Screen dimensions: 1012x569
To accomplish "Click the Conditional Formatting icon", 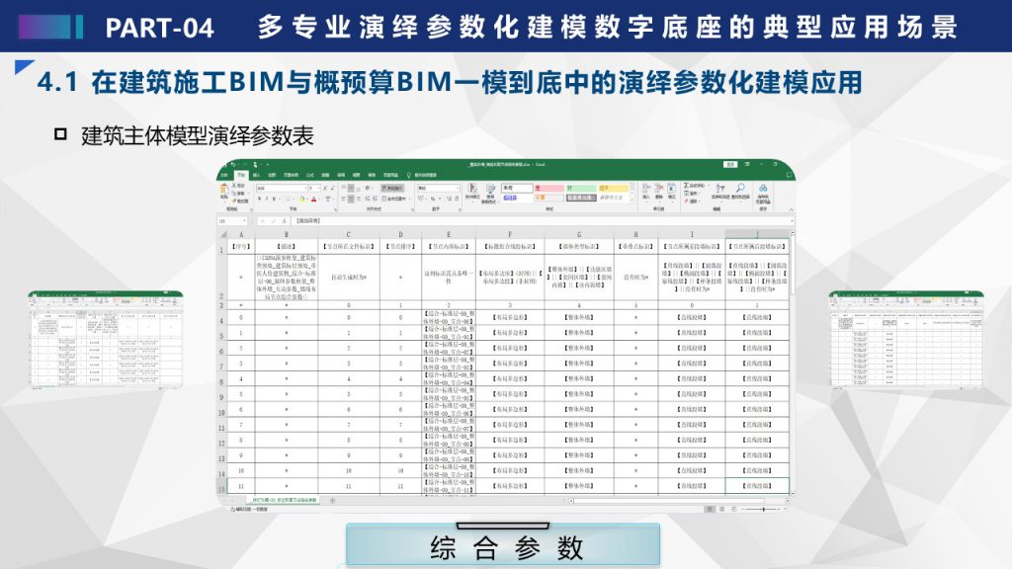I will click(x=472, y=192).
